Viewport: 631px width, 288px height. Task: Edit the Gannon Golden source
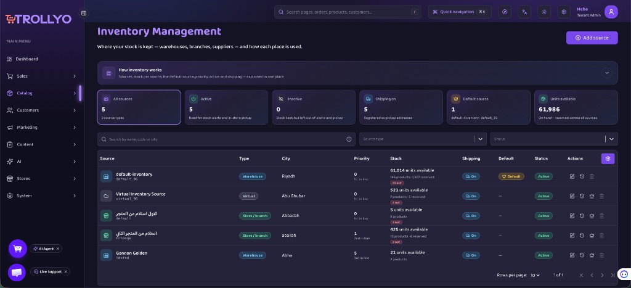tap(572, 255)
